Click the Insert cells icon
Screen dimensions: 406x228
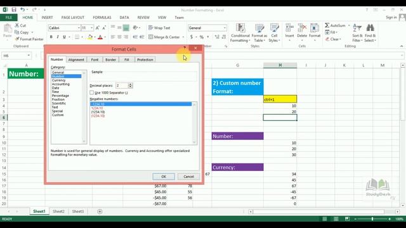point(289,28)
